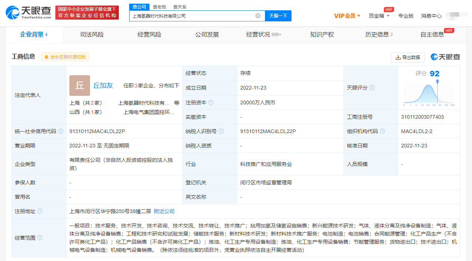Select the 成立日期 value 2022-11-23
This screenshot has height=261, width=472.
click(x=253, y=88)
